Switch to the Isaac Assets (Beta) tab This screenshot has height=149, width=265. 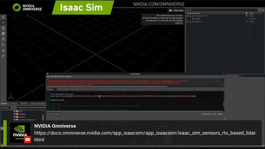coord(38,103)
